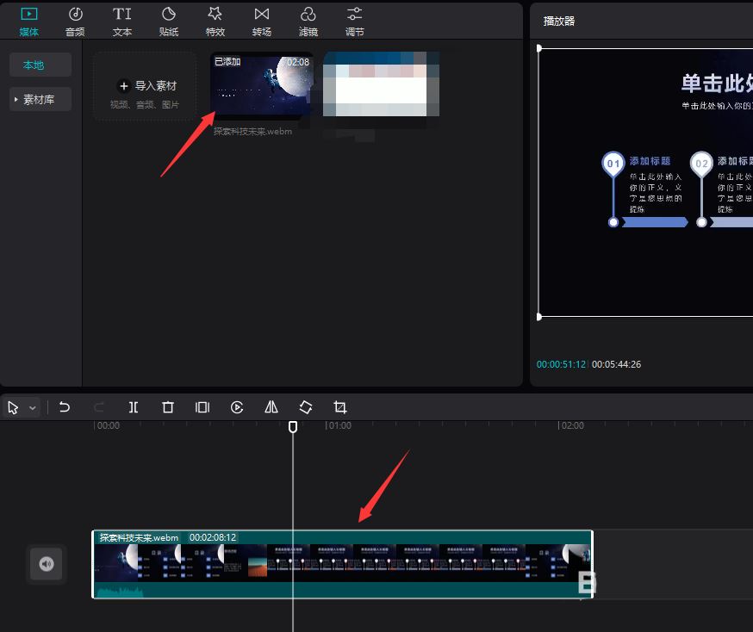
Task: Open the 文本 text tab
Action: pyautogui.click(x=122, y=22)
